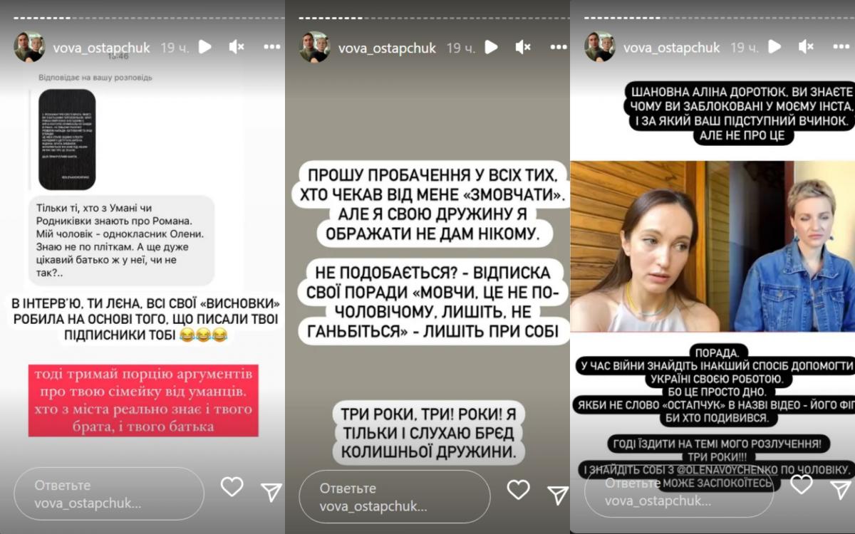Unmute sound on the first story
The height and width of the screenshot is (534, 855).
coord(237,47)
